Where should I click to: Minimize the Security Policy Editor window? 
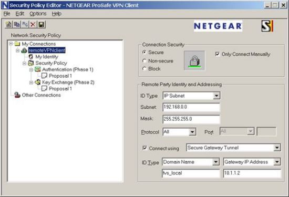click(267, 5)
